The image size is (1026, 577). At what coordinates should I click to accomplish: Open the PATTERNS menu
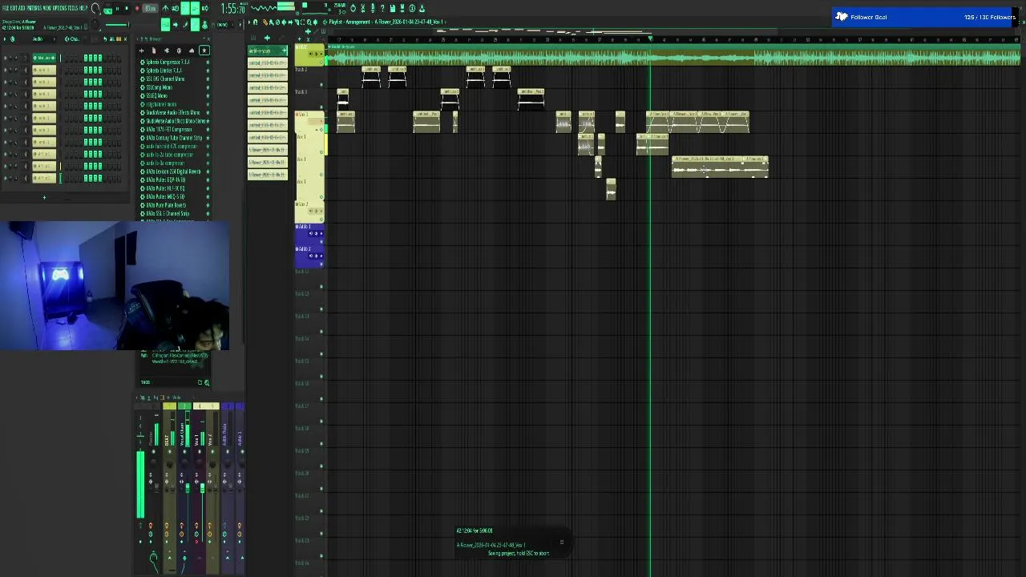click(x=34, y=8)
